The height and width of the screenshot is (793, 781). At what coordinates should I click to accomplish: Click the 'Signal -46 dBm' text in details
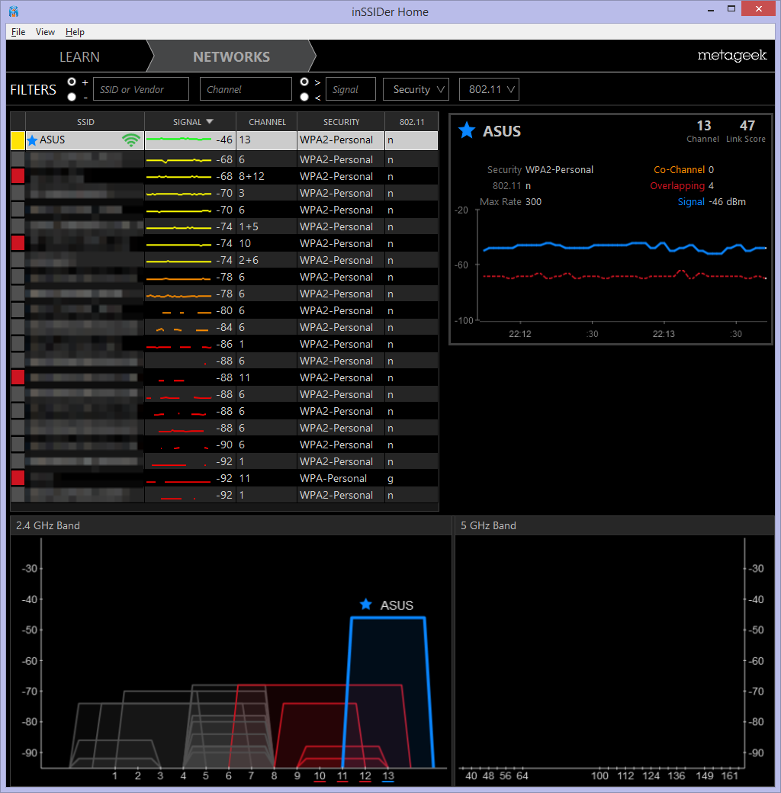[x=712, y=202]
